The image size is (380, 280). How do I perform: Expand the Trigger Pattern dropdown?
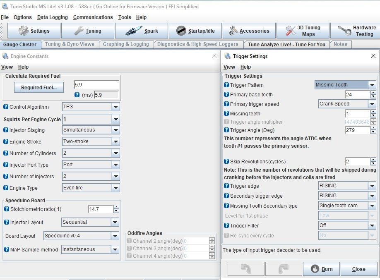[372, 85]
